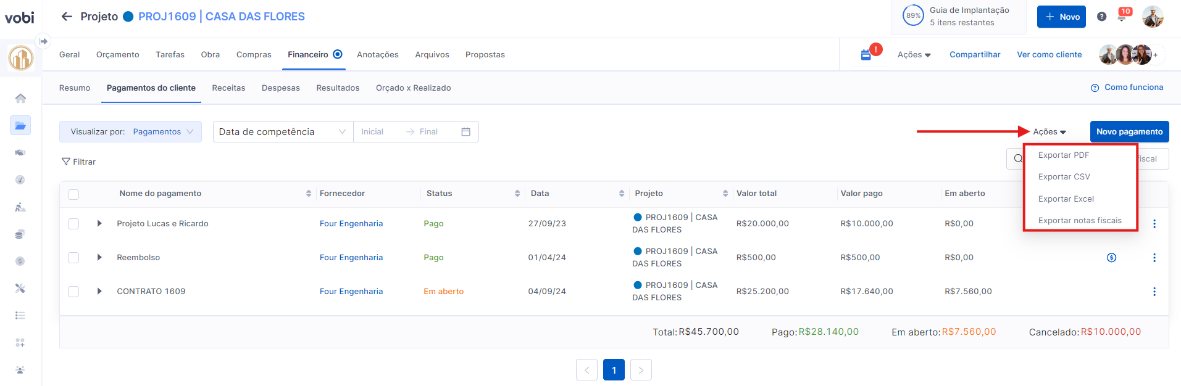The width and height of the screenshot is (1181, 386).
Task: Open notifications bell with 10 badge
Action: point(1122,16)
